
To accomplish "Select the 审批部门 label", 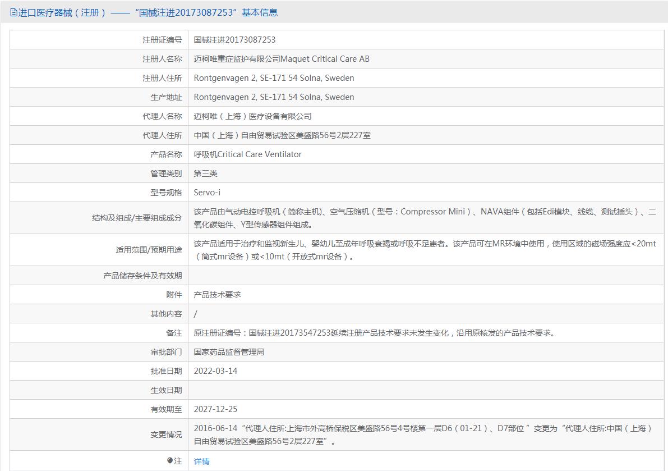I will coord(166,351).
